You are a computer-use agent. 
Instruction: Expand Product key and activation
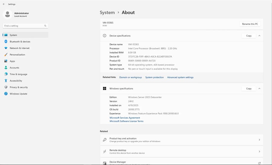click(181, 140)
